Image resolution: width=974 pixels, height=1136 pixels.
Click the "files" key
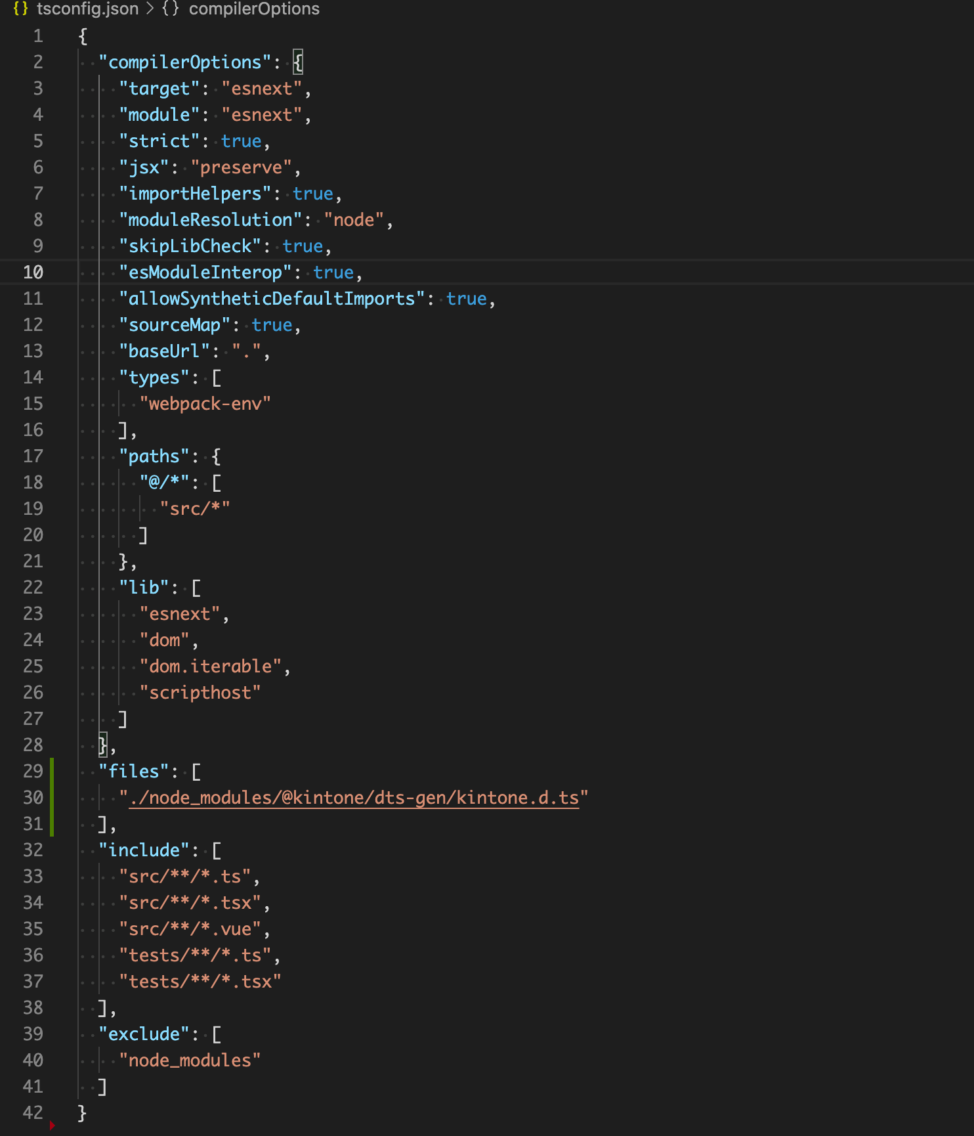click(134, 772)
